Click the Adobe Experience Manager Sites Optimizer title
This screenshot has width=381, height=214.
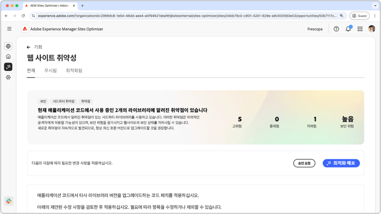[x=67, y=29]
